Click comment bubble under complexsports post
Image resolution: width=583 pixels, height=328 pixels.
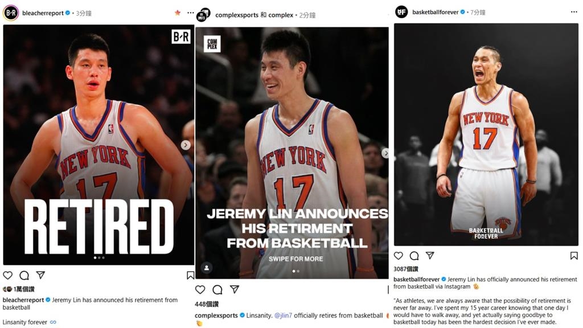(x=217, y=290)
